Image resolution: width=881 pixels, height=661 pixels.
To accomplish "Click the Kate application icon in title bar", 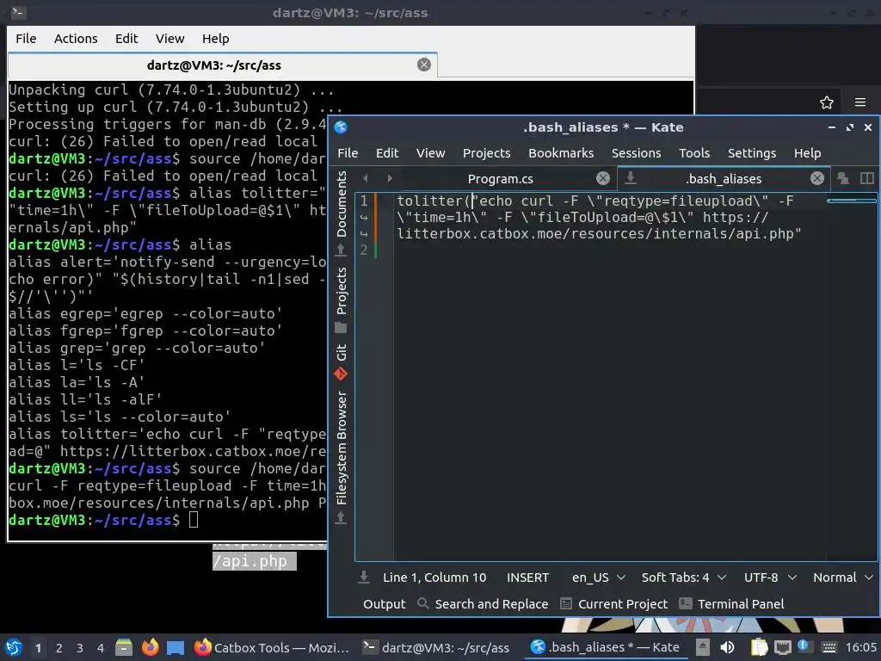I will (x=341, y=127).
